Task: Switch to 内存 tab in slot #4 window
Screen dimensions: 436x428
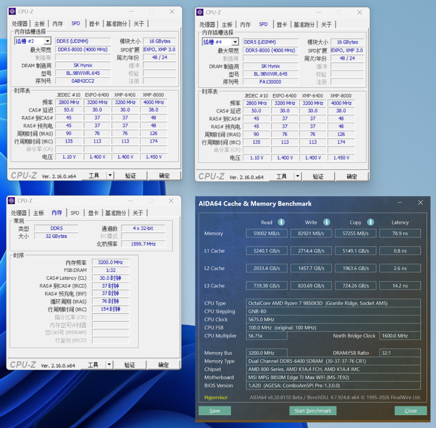Action: point(245,25)
